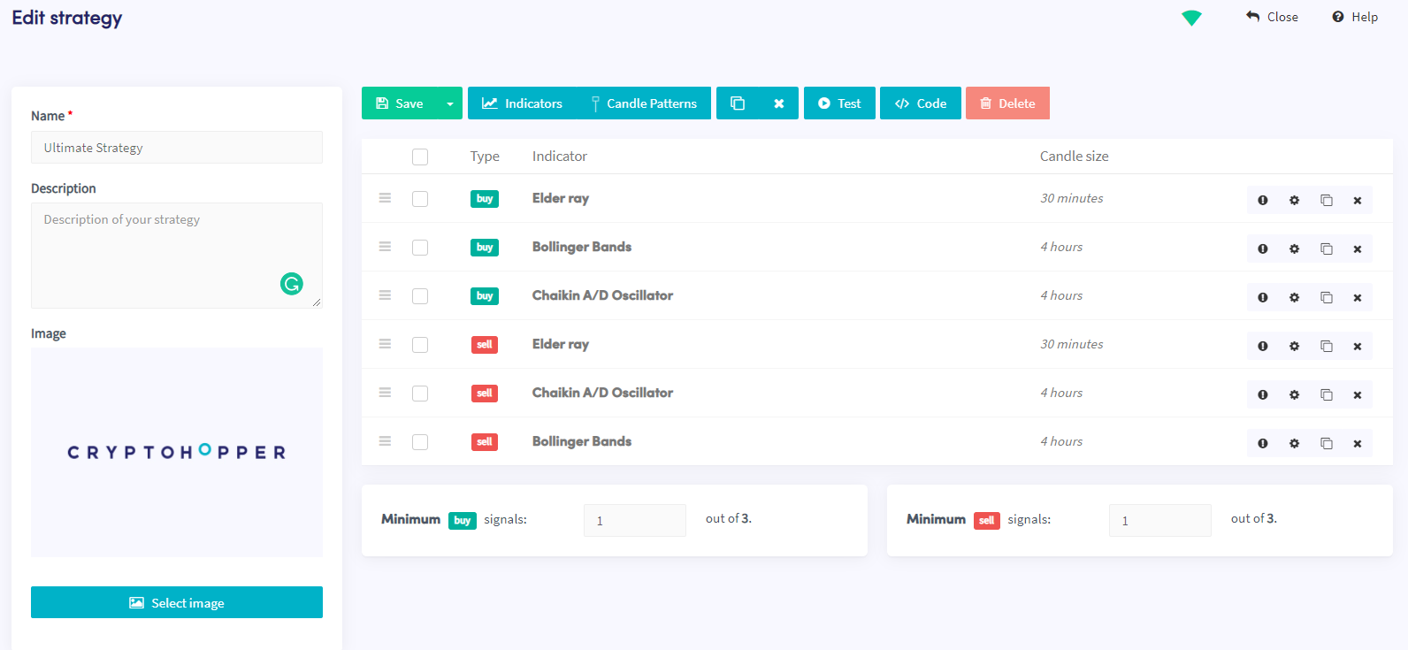The image size is (1408, 650).
Task: Duplicate the buy Chaikin A/D Oscillator
Action: click(1326, 297)
